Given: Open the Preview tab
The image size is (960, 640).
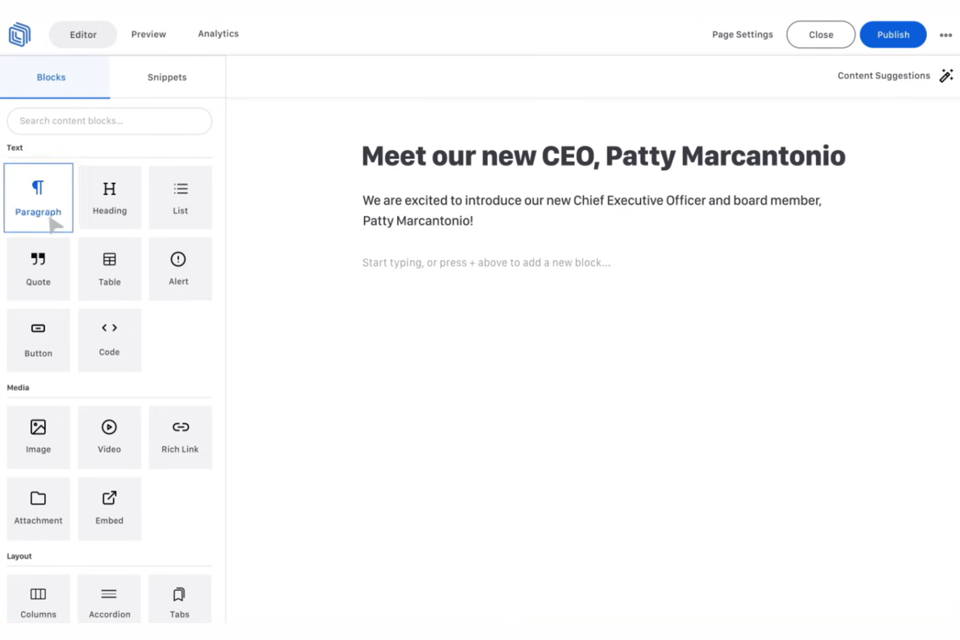Looking at the screenshot, I should click(x=149, y=34).
